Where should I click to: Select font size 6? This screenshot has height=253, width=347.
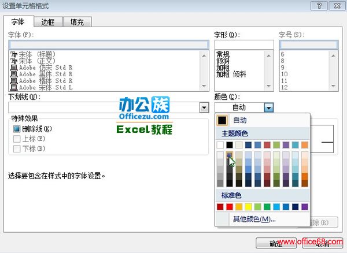click(282, 54)
